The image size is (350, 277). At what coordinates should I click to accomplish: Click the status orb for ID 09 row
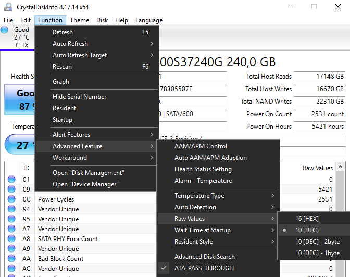tap(11, 190)
